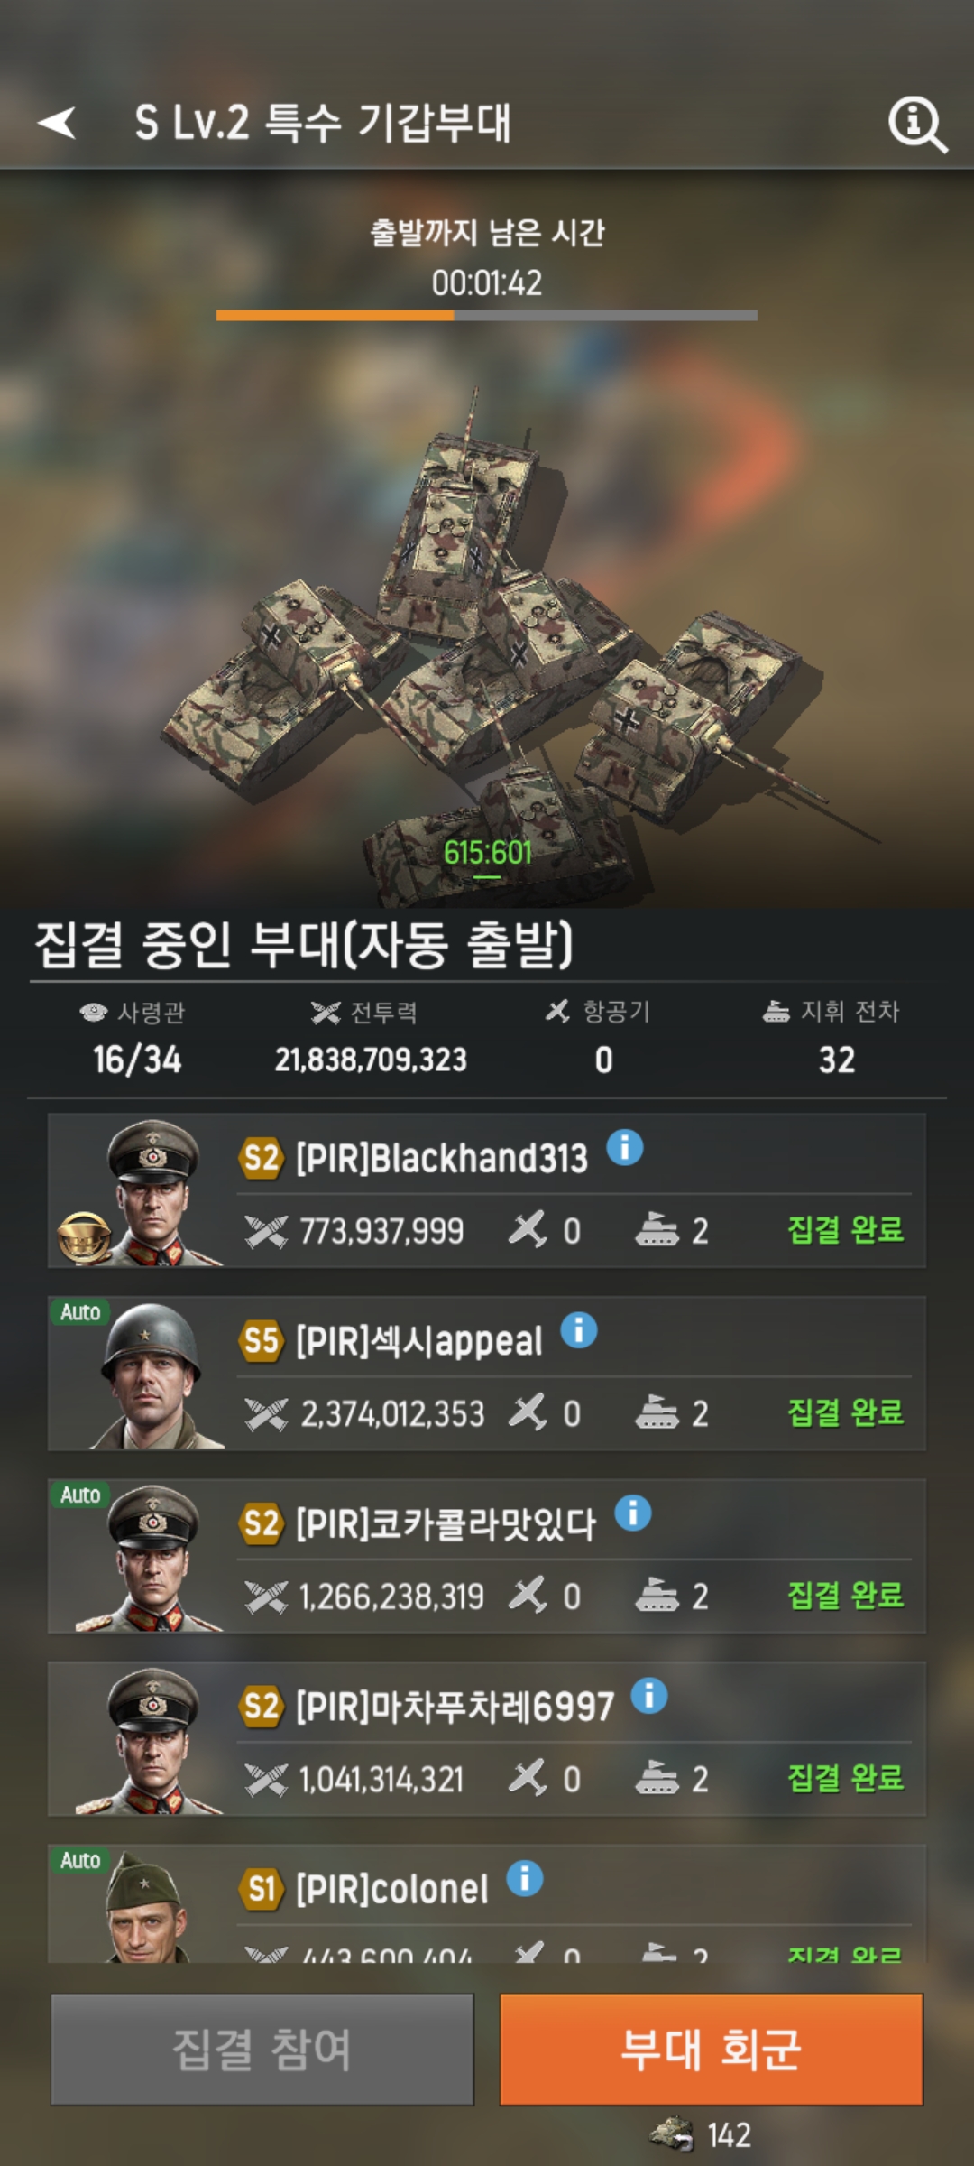
Task: Tap the Auto tag on colonel row
Action: [x=79, y=1861]
